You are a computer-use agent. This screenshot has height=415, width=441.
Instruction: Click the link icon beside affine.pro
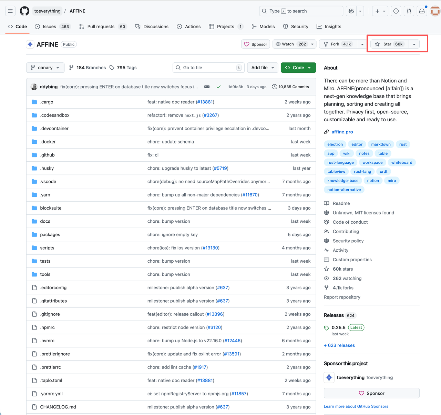click(x=326, y=132)
